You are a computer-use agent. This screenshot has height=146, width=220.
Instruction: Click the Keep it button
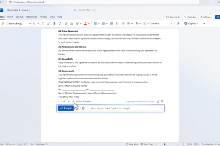click(66, 108)
